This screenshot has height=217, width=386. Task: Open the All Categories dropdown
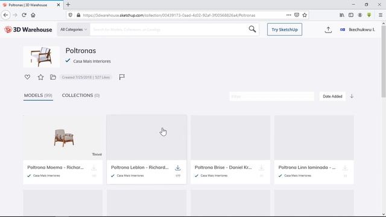tap(74, 30)
